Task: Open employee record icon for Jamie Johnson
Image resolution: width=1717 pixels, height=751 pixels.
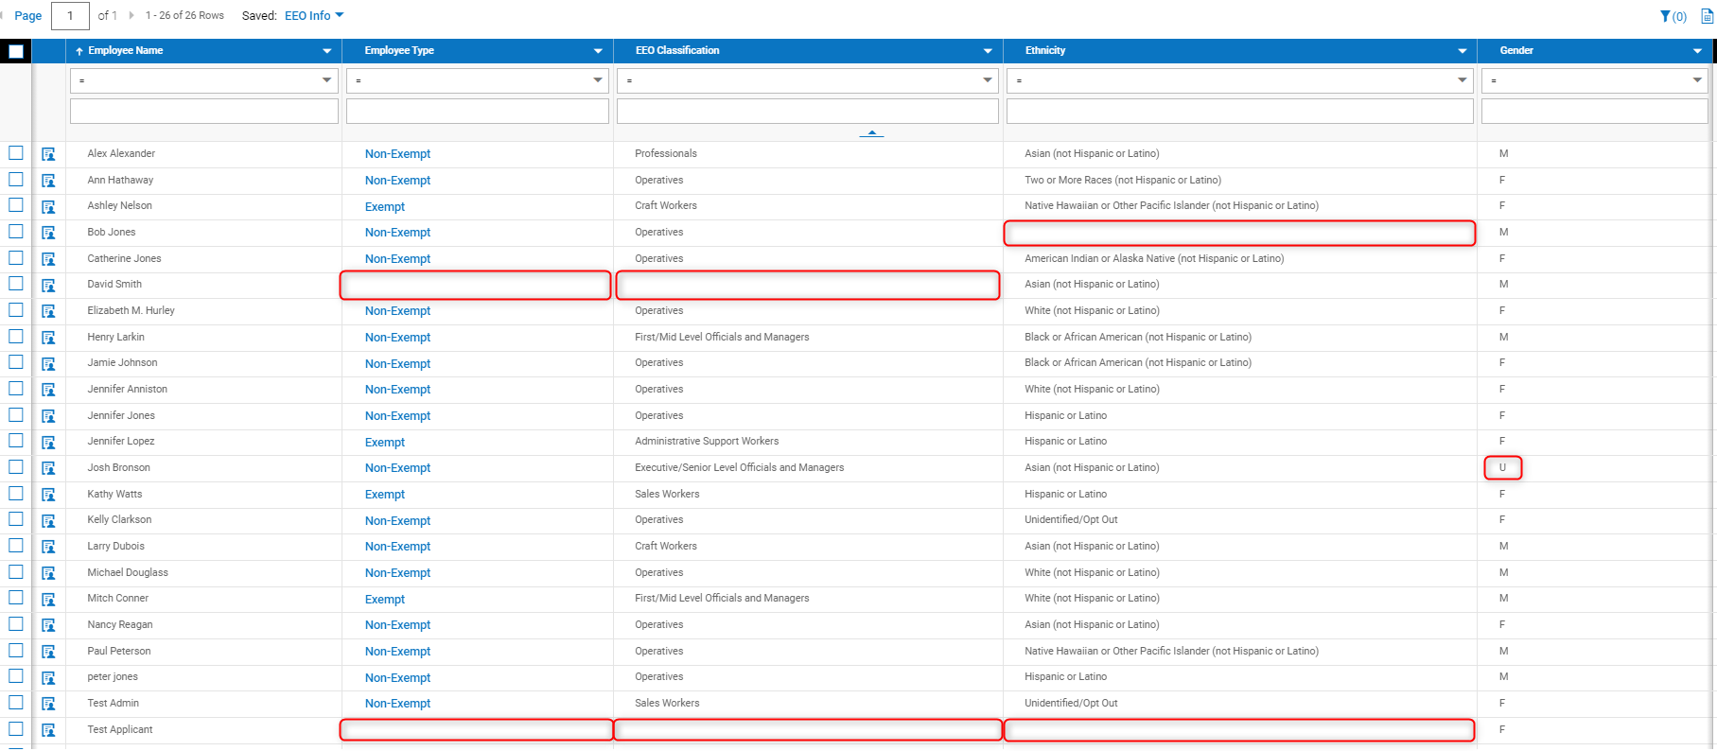Action: tap(48, 363)
